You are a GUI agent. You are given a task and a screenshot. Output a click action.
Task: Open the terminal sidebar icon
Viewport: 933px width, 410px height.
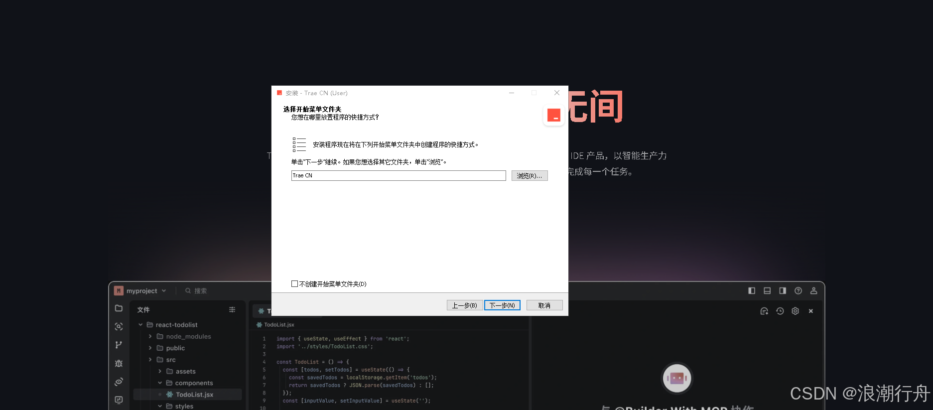pyautogui.click(x=119, y=400)
